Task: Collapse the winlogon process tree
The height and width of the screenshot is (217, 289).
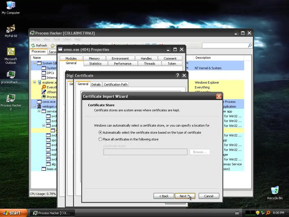Action: [x=34, y=106]
